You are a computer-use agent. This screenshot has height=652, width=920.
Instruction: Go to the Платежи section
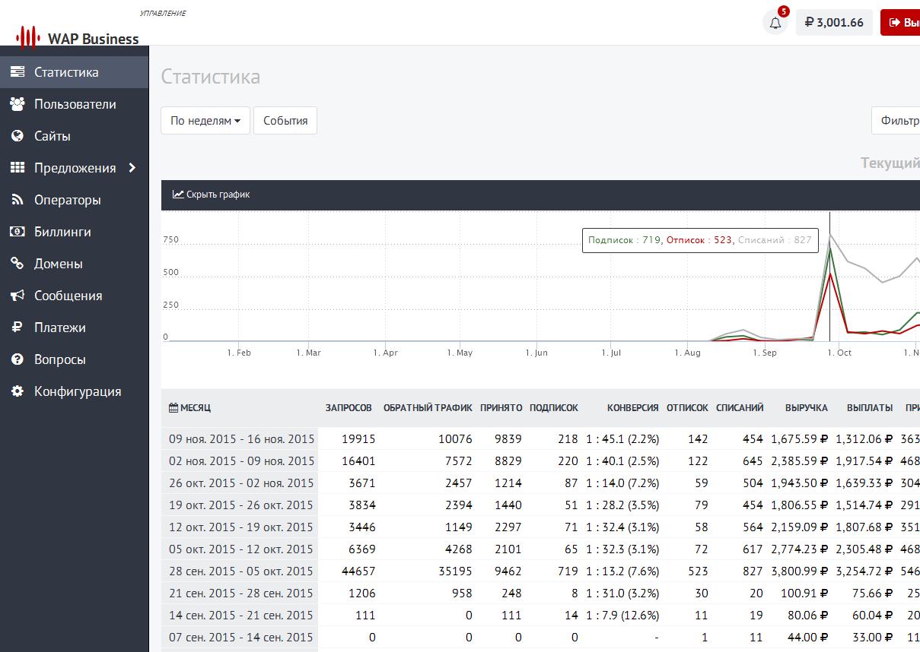(59, 328)
